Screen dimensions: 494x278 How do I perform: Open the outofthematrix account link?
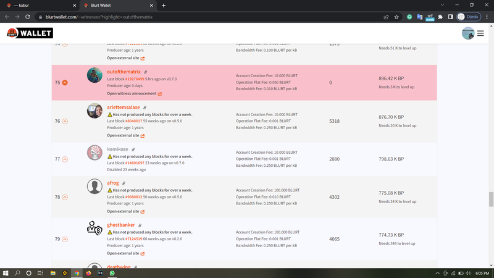click(124, 72)
